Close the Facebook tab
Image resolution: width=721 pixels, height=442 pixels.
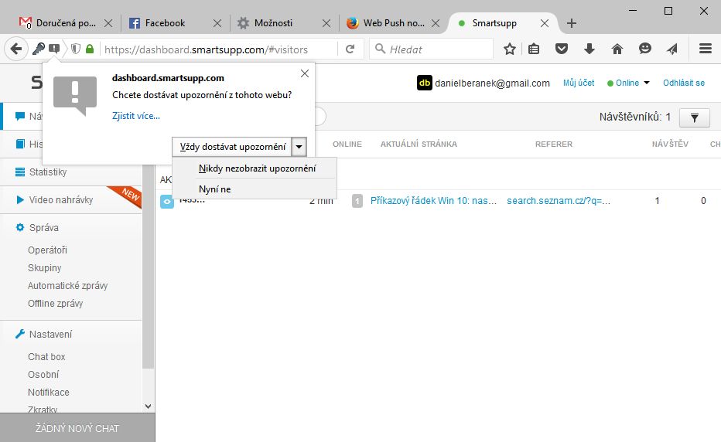[x=217, y=23]
